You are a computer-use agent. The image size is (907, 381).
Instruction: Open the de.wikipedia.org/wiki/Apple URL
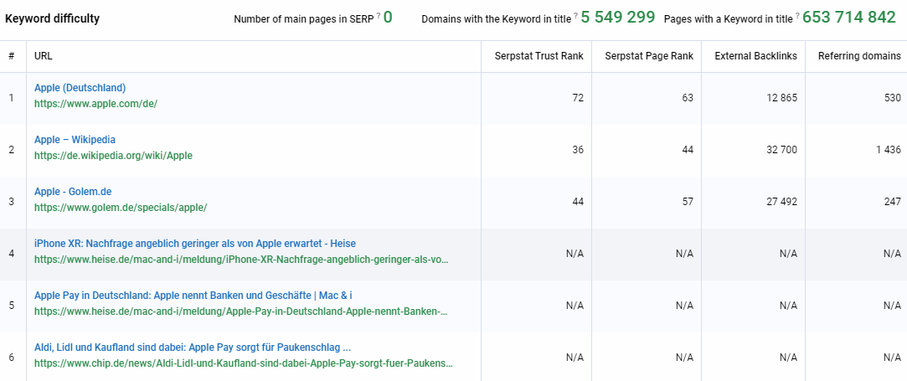113,156
